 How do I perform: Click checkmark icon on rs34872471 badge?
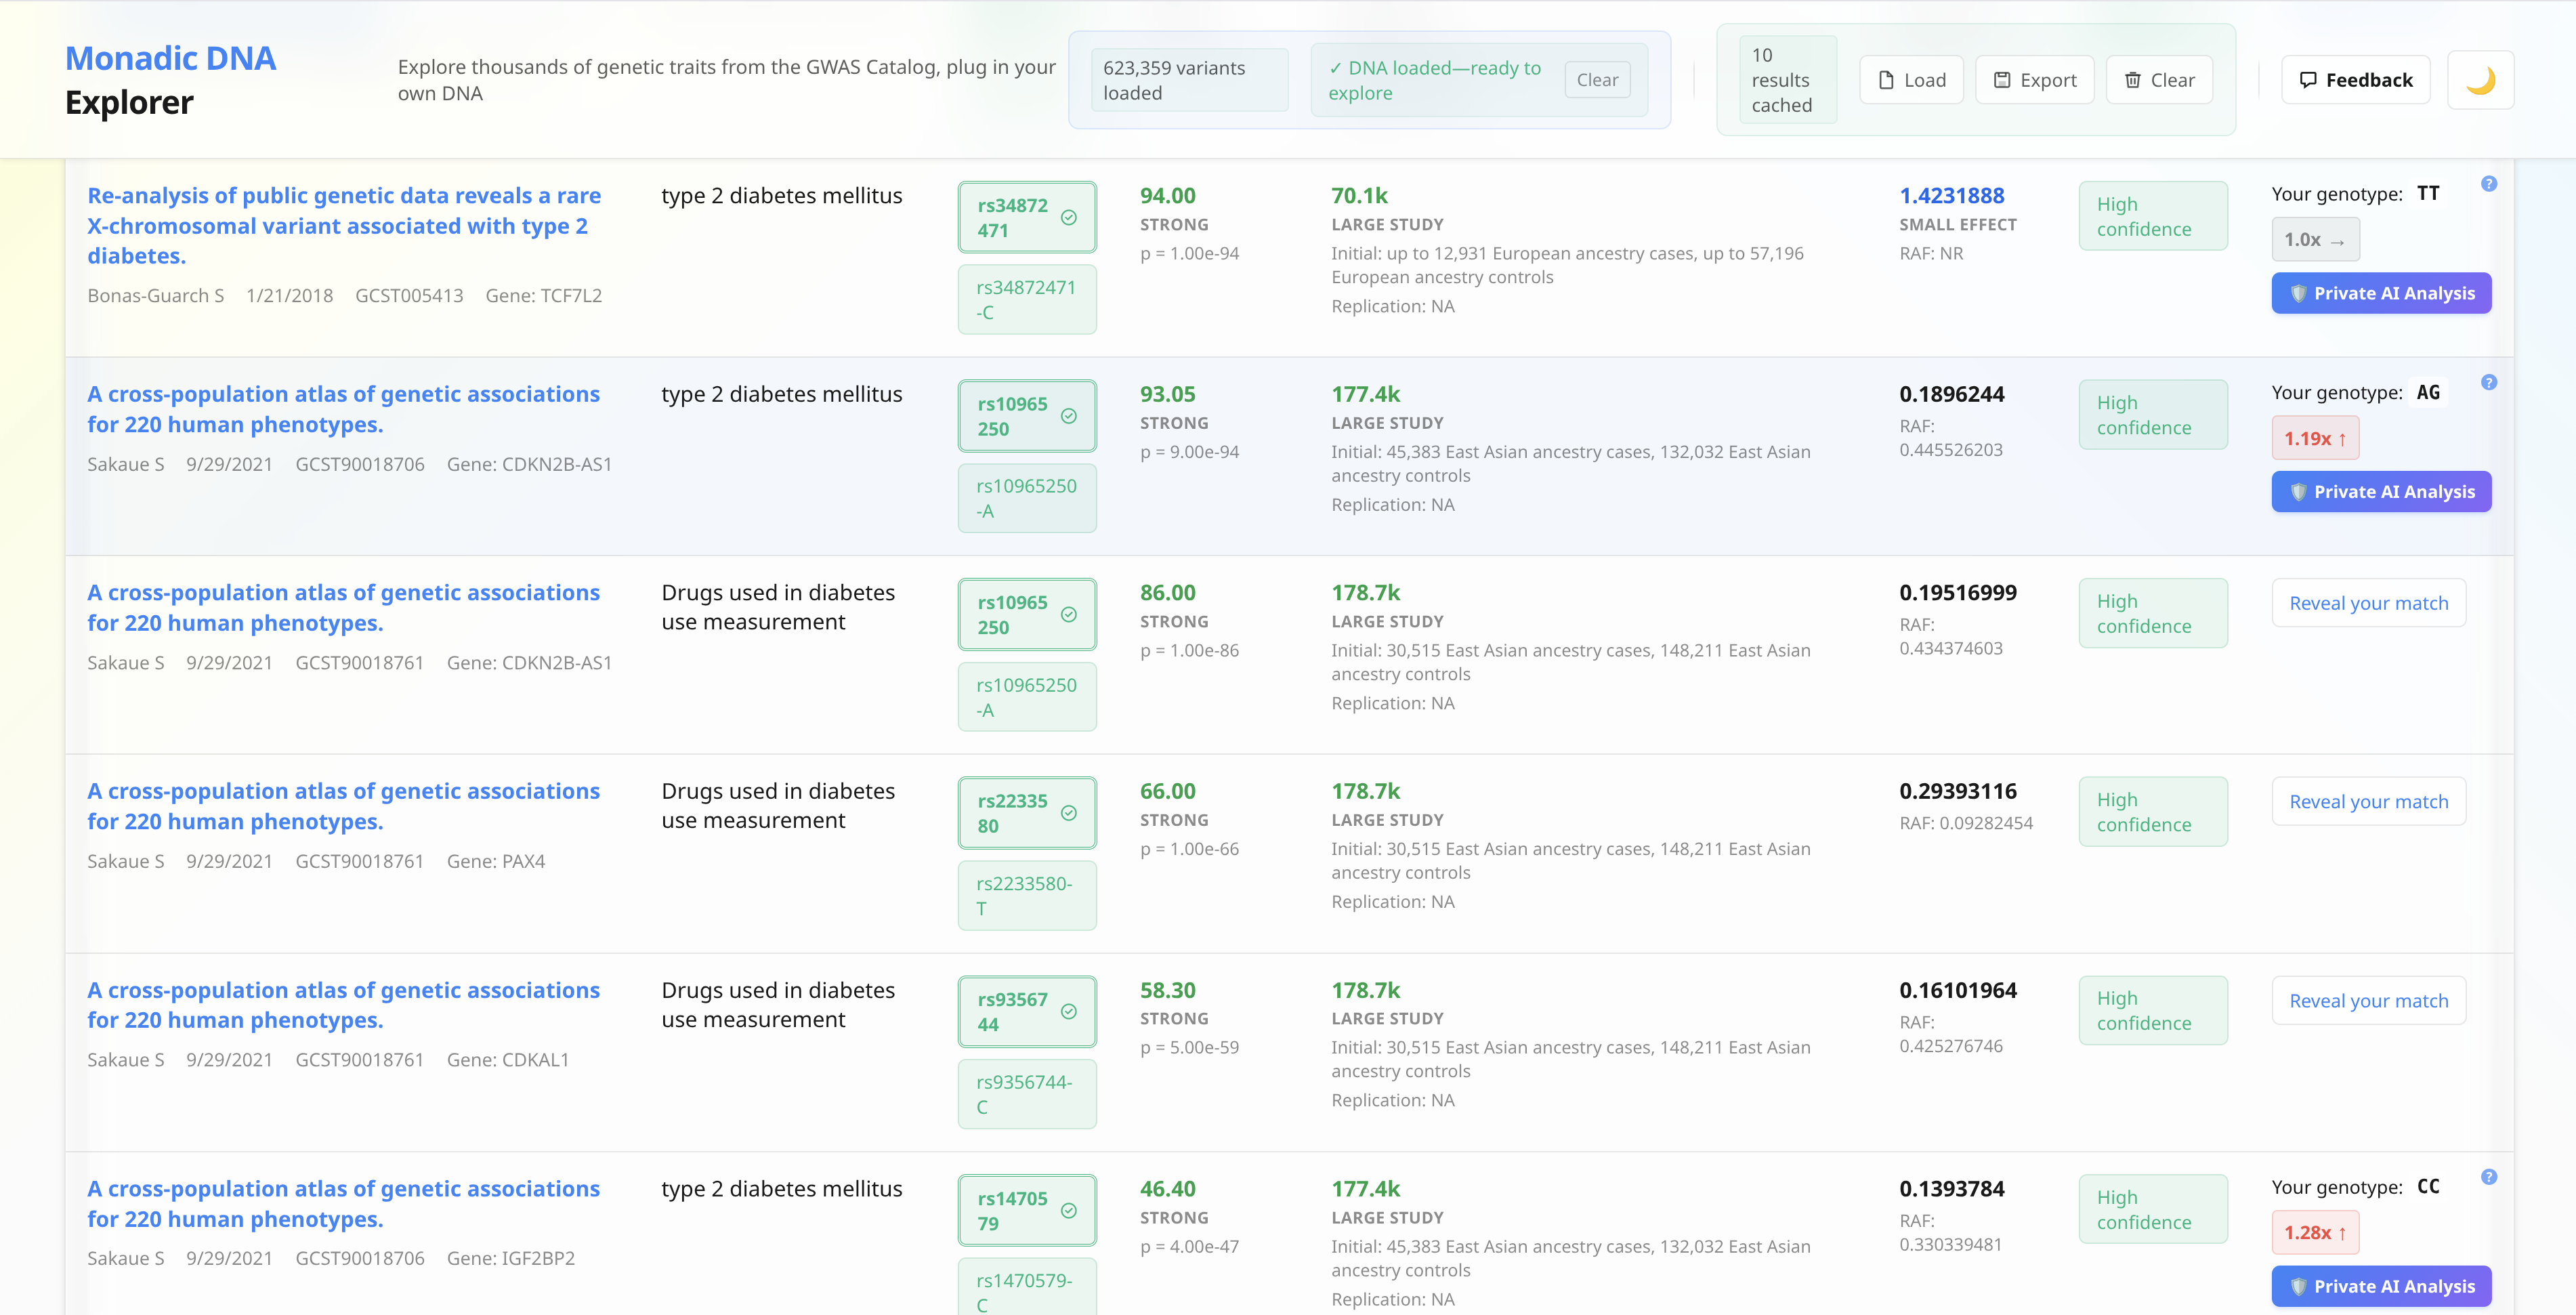(1068, 218)
